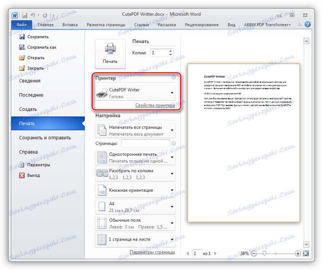Click the document page preview thumbnail

pos(244,143)
